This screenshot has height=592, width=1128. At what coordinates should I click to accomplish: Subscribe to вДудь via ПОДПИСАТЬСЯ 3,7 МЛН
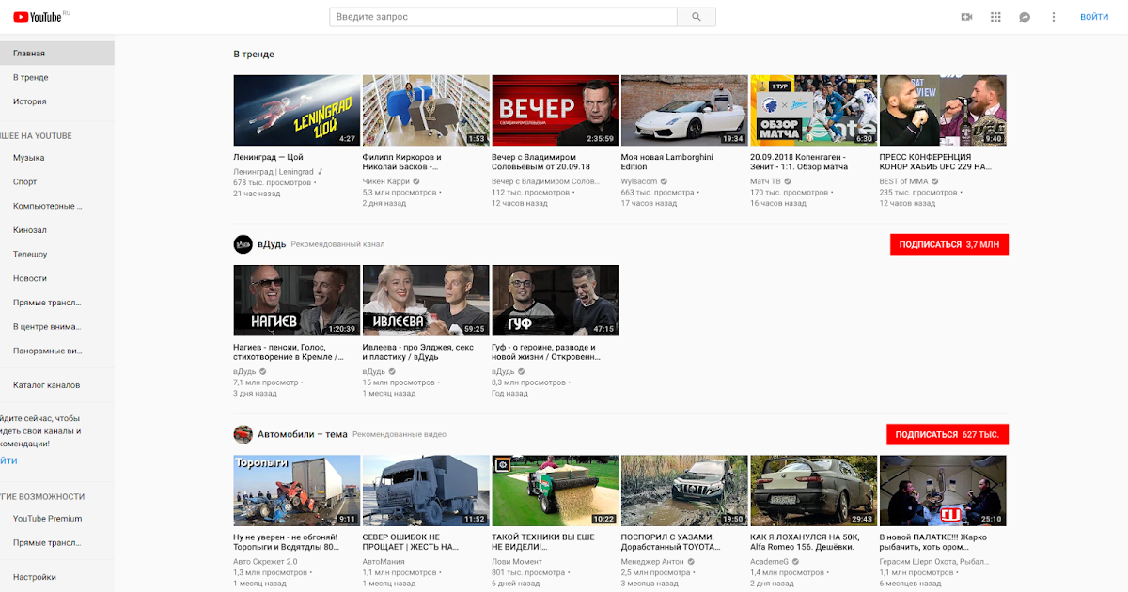point(949,244)
